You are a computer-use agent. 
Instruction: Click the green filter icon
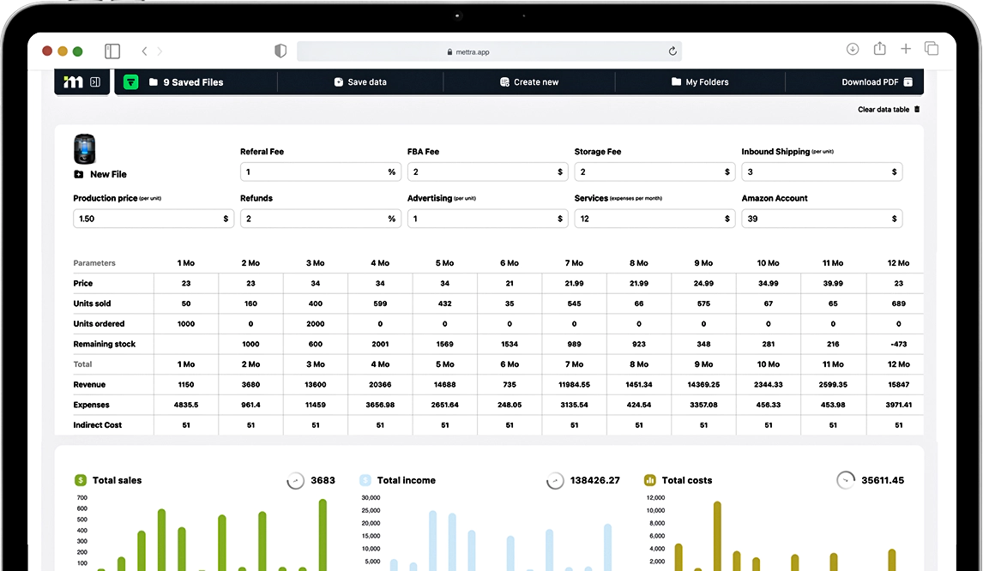pos(131,82)
